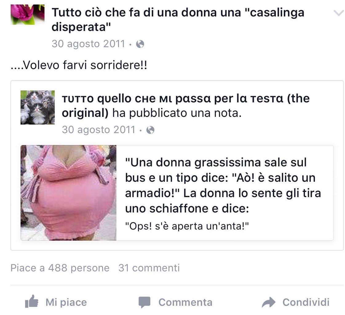The height and width of the screenshot is (315, 345).
Task: Click the arrow Condividi share icon
Action: (268, 302)
